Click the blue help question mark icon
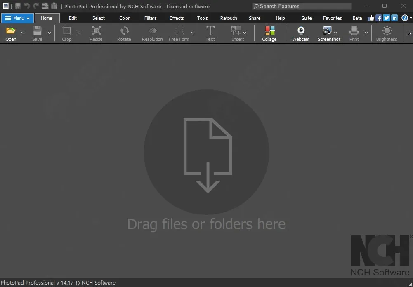The image size is (413, 287). (405, 18)
